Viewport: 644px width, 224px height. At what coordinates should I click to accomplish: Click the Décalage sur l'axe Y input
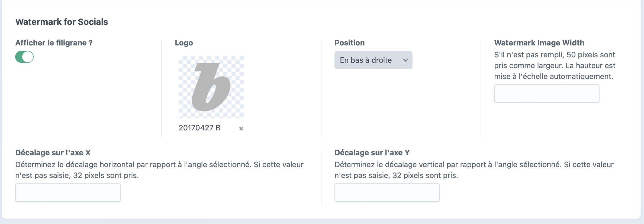click(387, 193)
